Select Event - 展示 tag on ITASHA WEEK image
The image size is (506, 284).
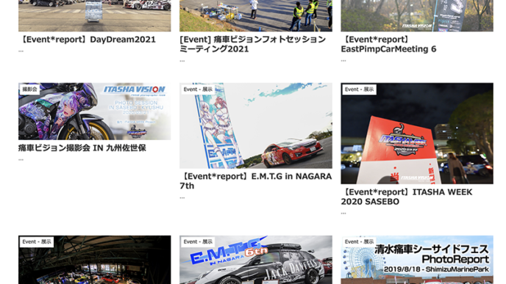[359, 90]
